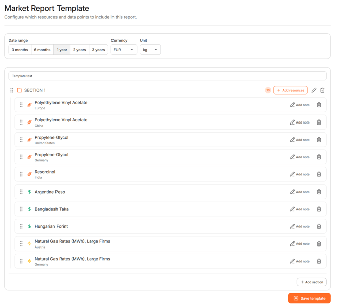
Task: Add note to Natural Gas Rates Germany
Action: pyautogui.click(x=300, y=261)
